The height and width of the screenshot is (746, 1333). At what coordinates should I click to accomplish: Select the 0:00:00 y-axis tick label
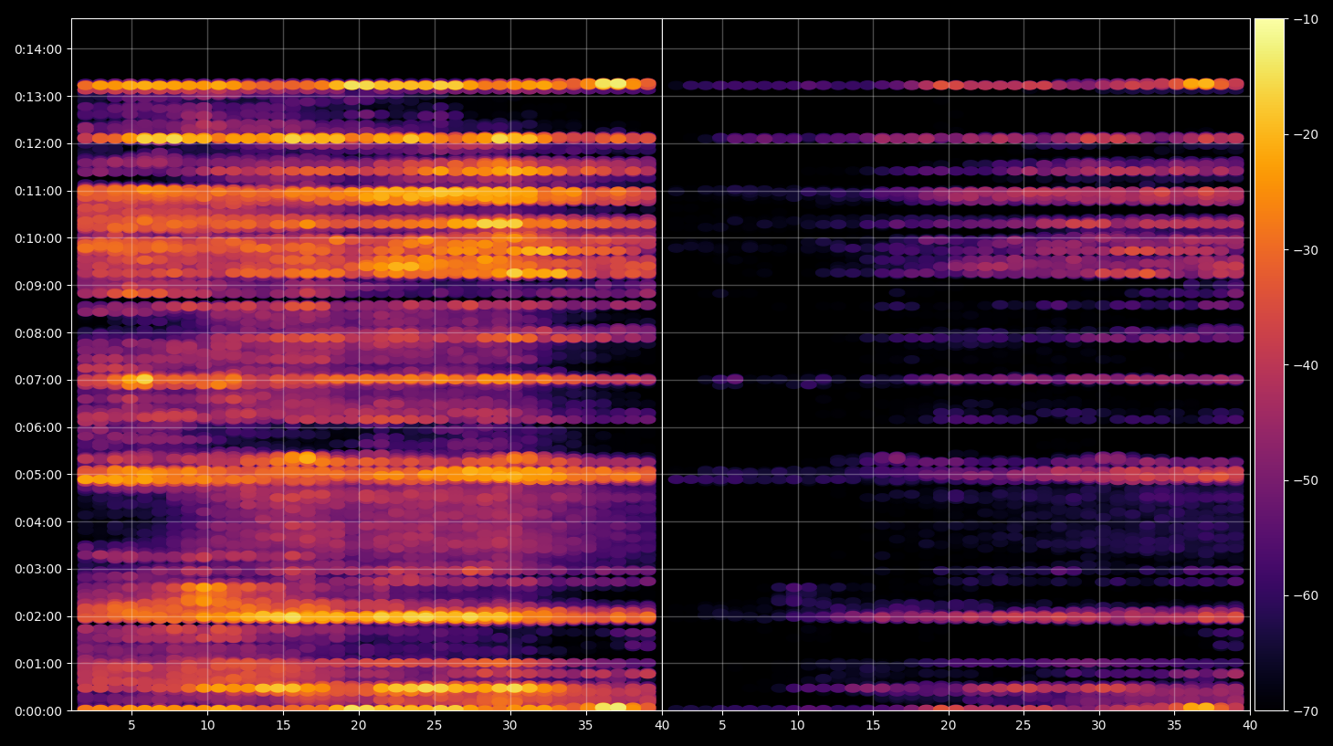(38, 711)
